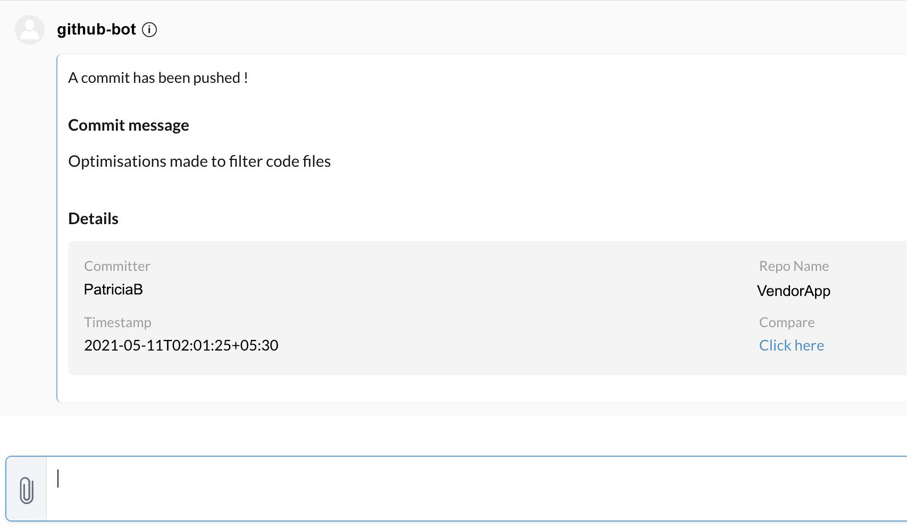Select the Details section header

(93, 218)
